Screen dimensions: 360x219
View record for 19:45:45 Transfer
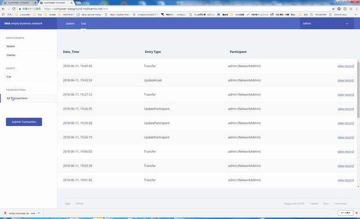[345, 66]
